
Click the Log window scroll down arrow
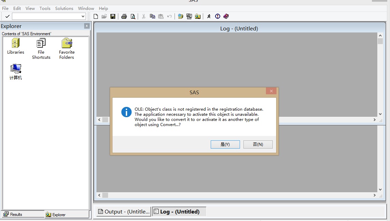point(380,114)
